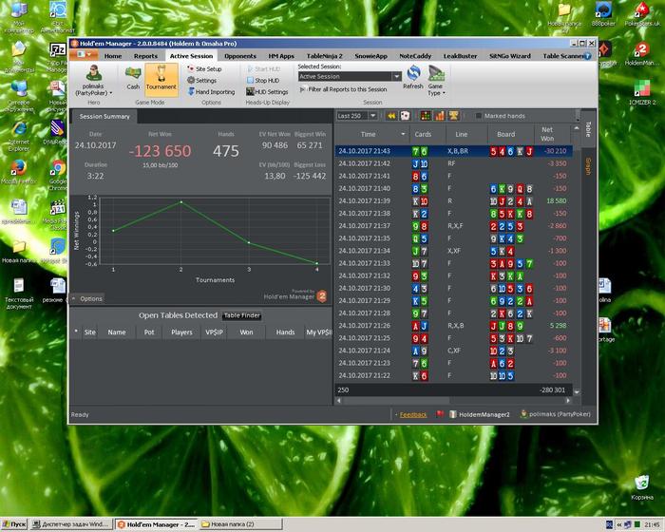Click the orange bar chart icon

tap(439, 116)
